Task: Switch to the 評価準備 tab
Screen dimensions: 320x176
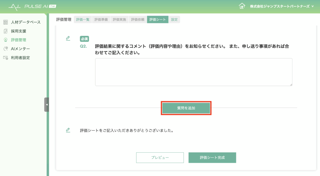Action: point(101,20)
